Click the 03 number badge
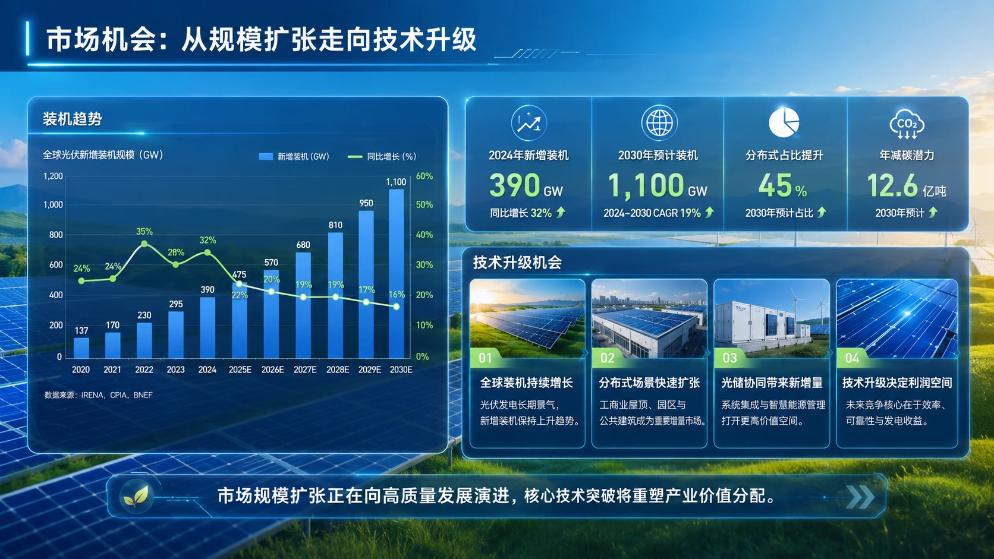994x559 pixels. (730, 358)
